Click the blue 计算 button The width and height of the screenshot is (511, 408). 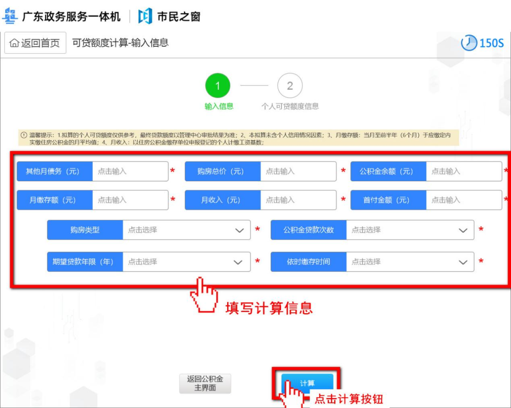pyautogui.click(x=308, y=383)
